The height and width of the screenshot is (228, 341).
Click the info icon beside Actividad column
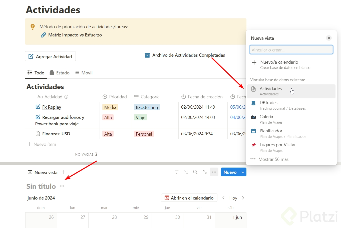point(66,97)
